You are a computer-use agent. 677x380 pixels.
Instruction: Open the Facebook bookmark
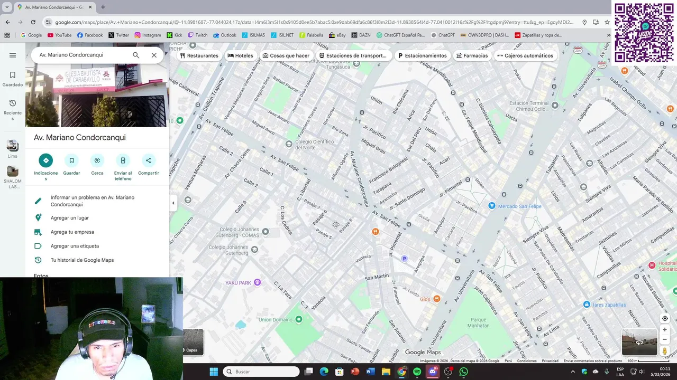click(90, 35)
